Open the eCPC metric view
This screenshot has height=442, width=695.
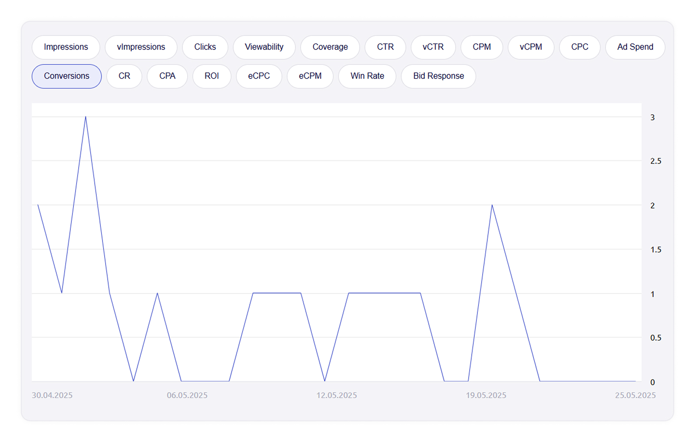[x=259, y=76]
